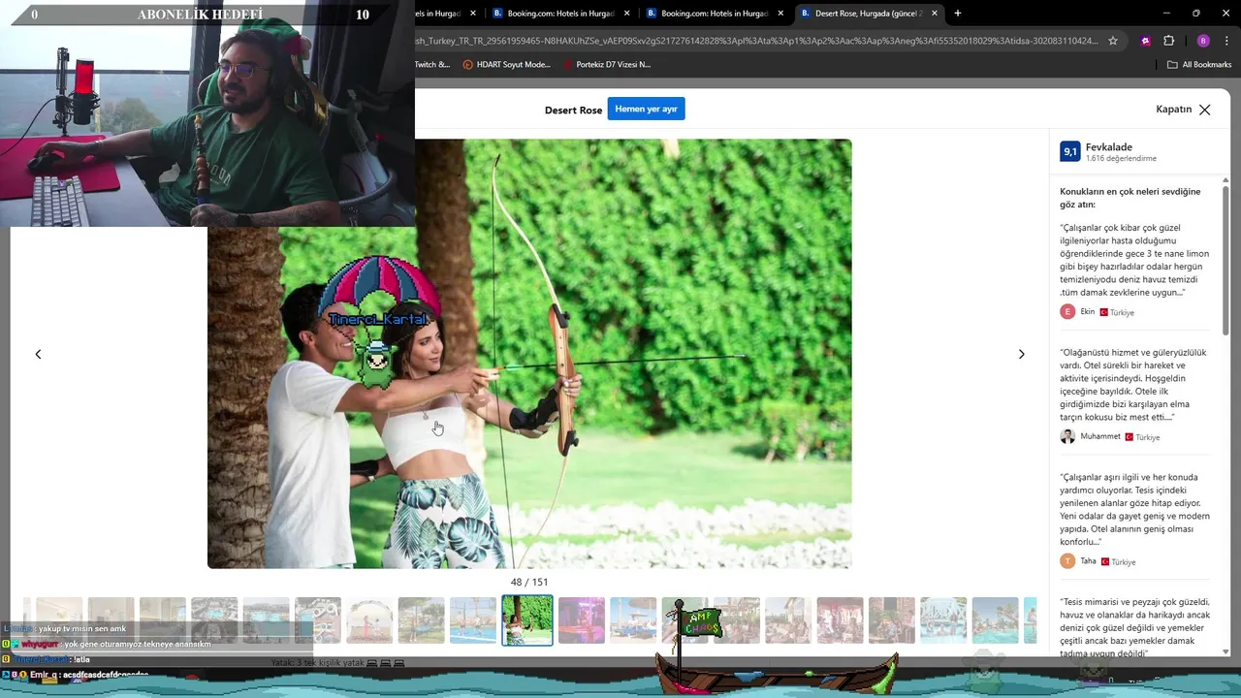Switch to the Desert Rose, Hurgada tab

click(x=868, y=14)
